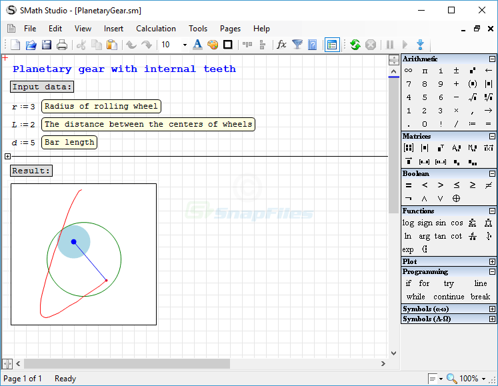The width and height of the screenshot is (498, 386).
Task: Insert the definition := operator
Action: click(472, 124)
